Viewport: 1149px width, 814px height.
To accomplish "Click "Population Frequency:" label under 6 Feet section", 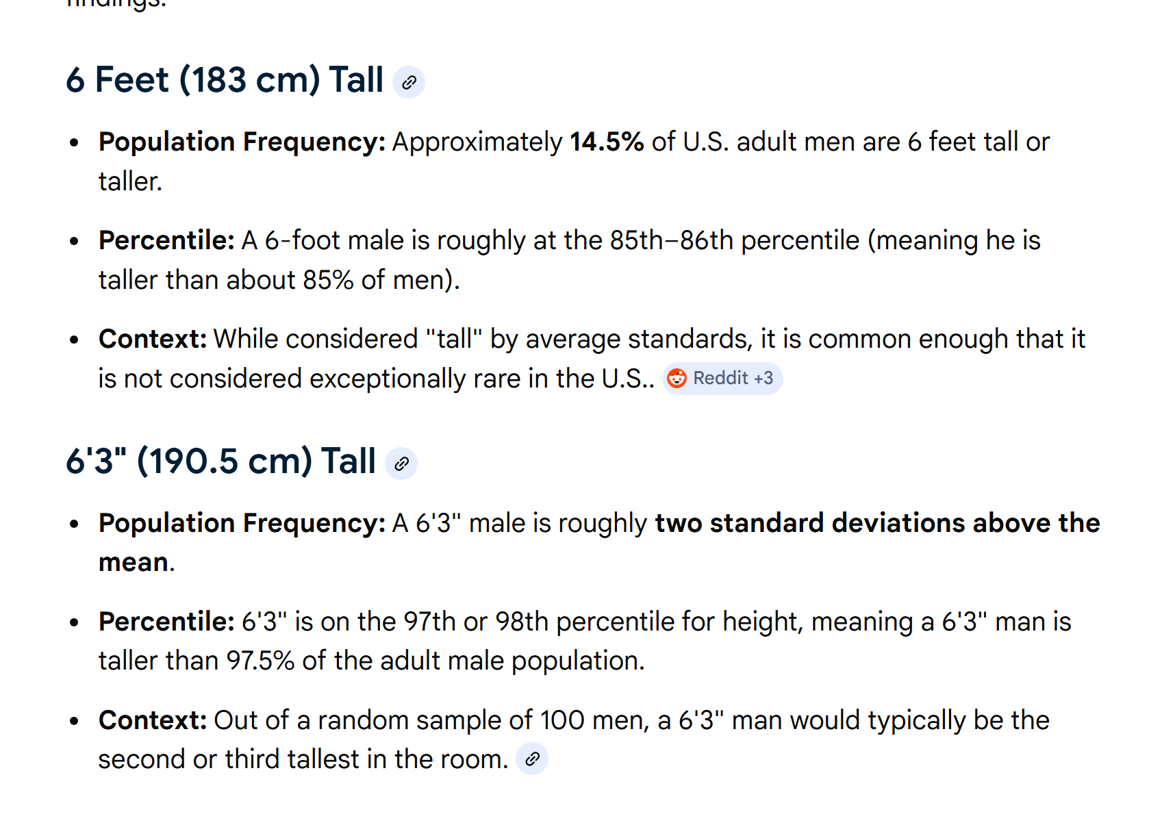I will point(242,142).
